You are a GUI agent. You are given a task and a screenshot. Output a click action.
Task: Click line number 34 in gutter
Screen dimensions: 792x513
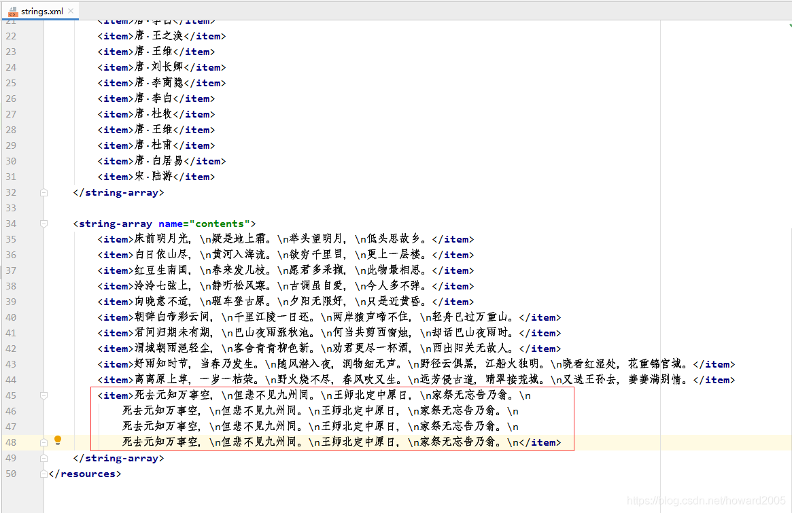[11, 224]
